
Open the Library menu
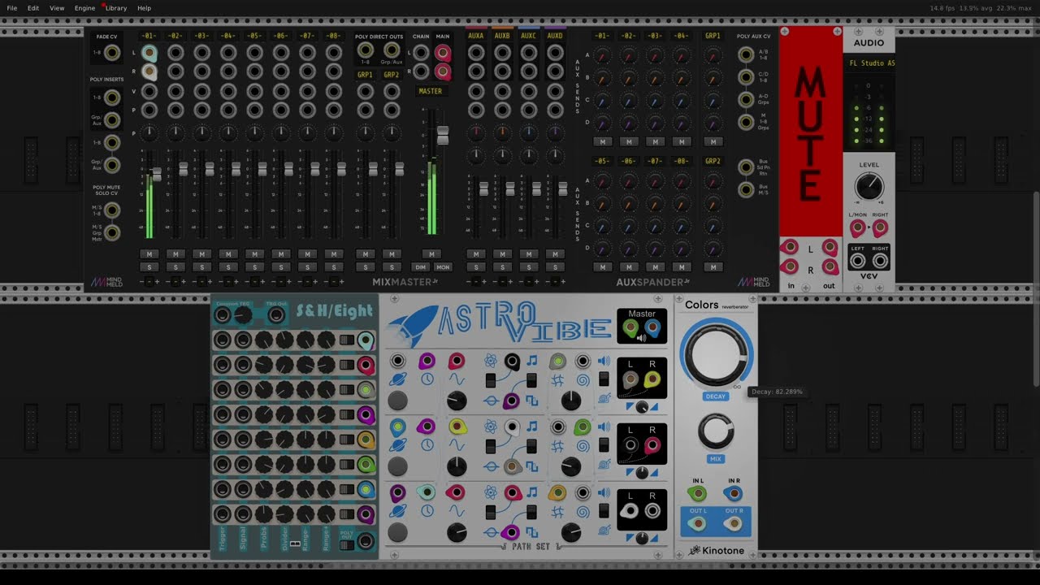[116, 8]
